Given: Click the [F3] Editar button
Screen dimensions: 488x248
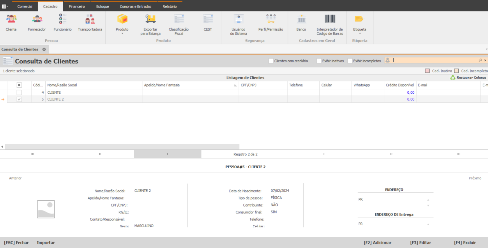Looking at the screenshot, I should point(420,242).
